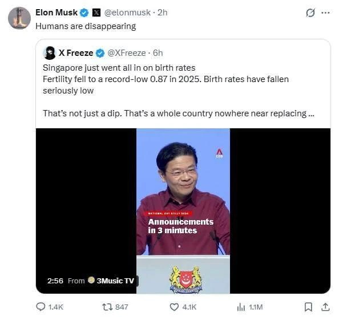
Task: Click X Freeze's blue verified badge
Action: (100, 53)
